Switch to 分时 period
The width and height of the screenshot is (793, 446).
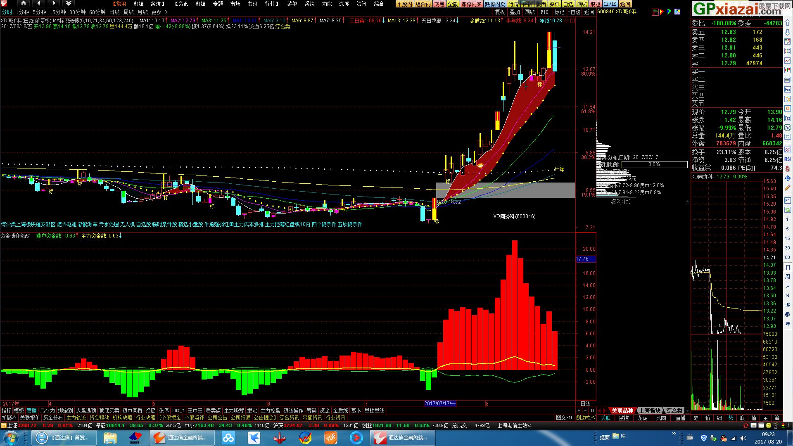point(7,12)
